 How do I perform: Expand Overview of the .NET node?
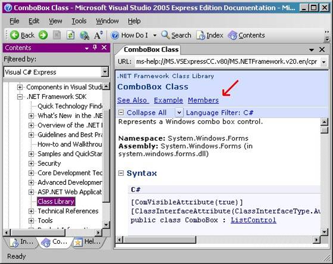point(31,125)
